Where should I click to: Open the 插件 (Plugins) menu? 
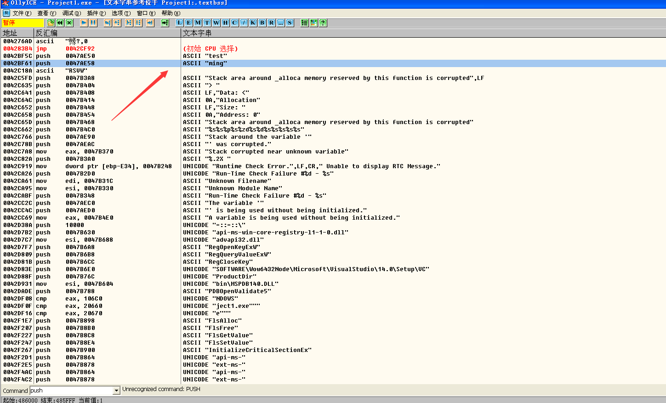[96, 13]
